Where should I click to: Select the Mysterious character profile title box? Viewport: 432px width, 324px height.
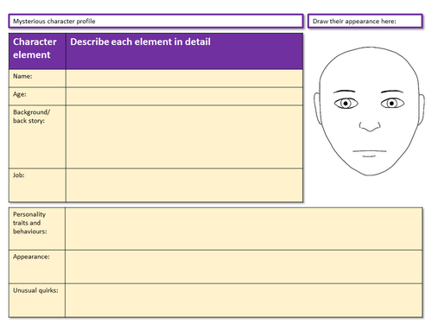pos(156,21)
